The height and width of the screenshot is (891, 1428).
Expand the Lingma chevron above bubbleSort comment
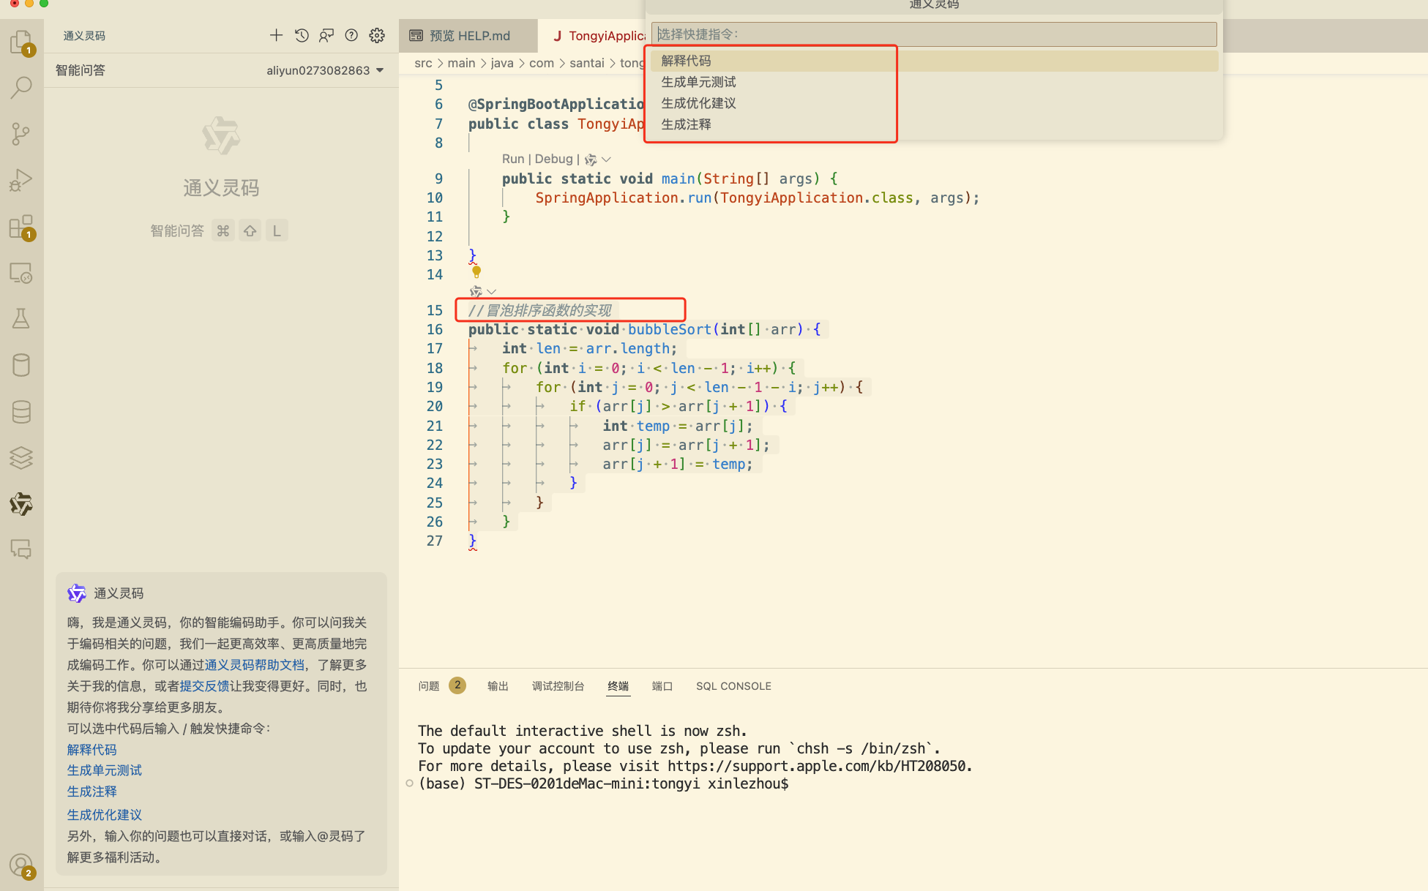tap(491, 292)
